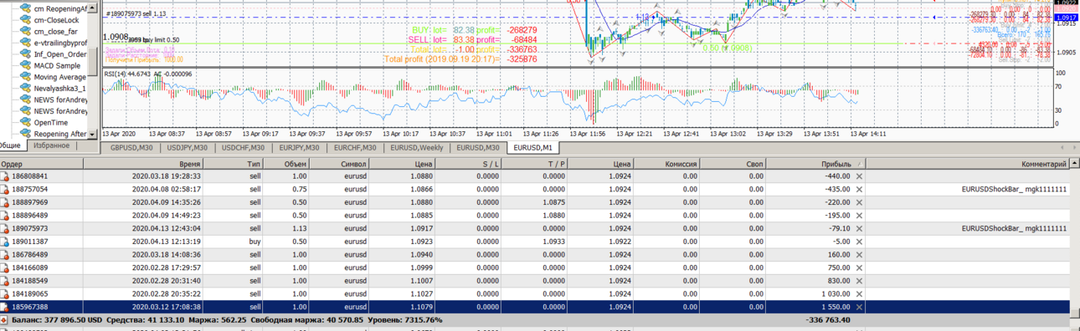Open the EURUSD,M1 chart tab
Viewport: 1080px width, 331px height.
[x=534, y=148]
